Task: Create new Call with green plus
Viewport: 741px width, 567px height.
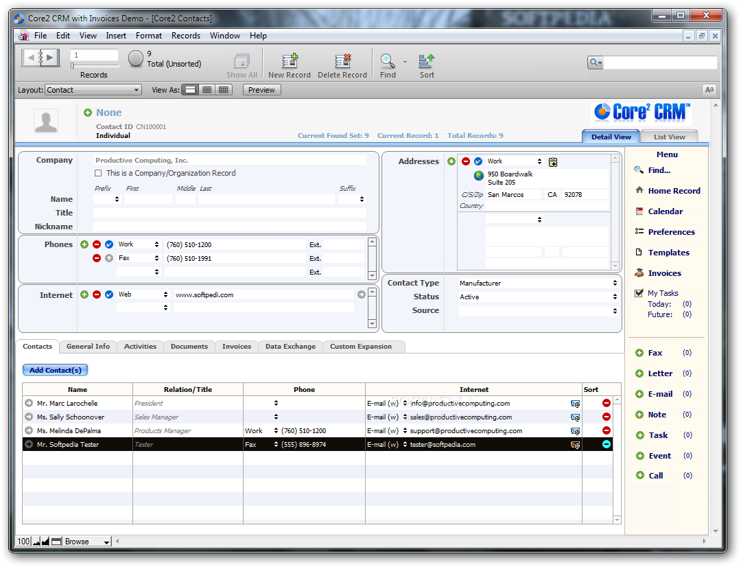Action: pos(640,475)
